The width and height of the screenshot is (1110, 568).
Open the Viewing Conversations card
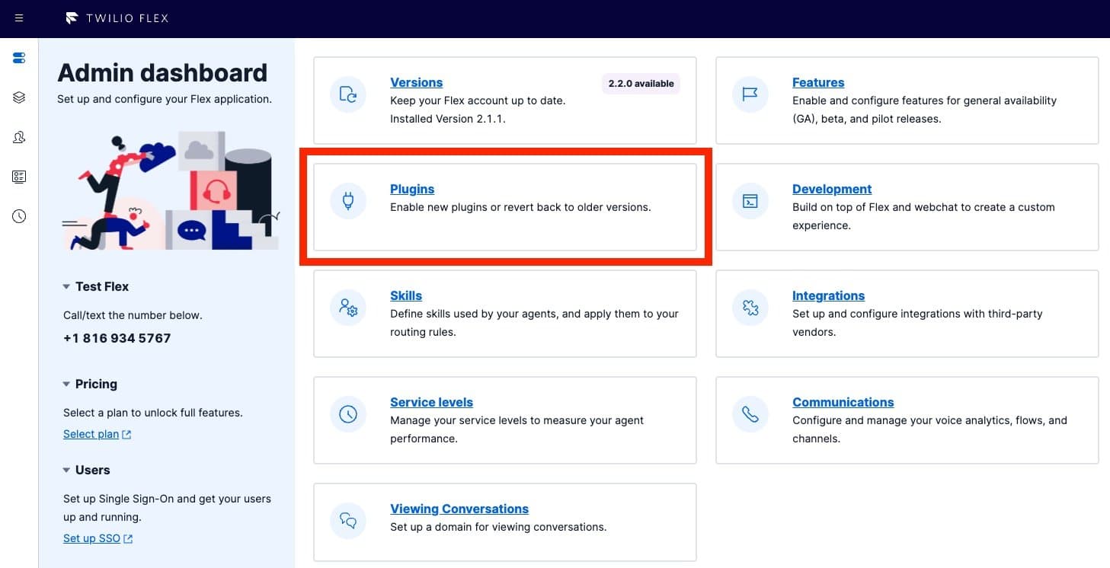[459, 509]
